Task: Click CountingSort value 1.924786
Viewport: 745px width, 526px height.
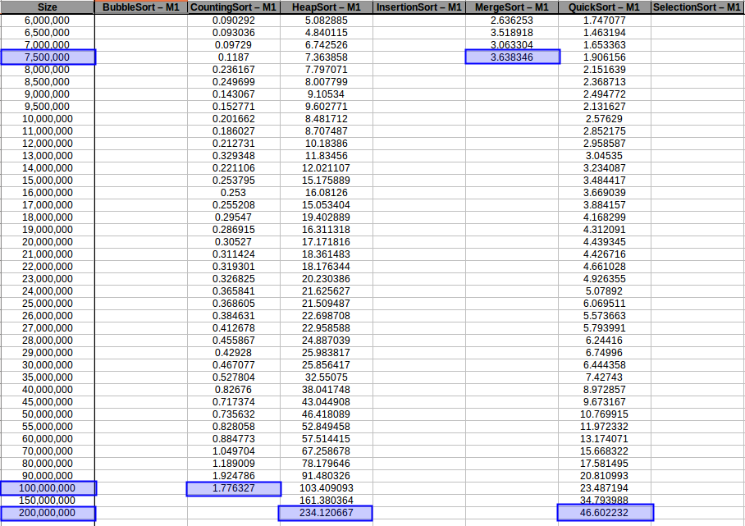Action: click(233, 476)
